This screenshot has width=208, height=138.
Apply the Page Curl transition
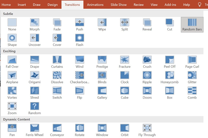(192, 62)
